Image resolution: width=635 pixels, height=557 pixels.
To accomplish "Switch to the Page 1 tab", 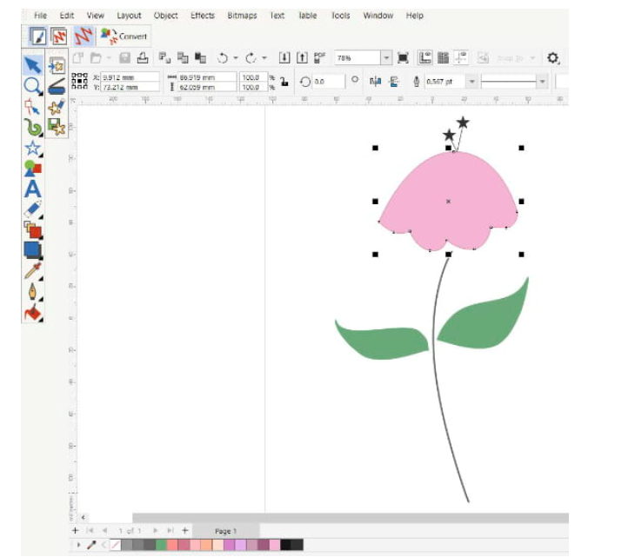I will (225, 531).
